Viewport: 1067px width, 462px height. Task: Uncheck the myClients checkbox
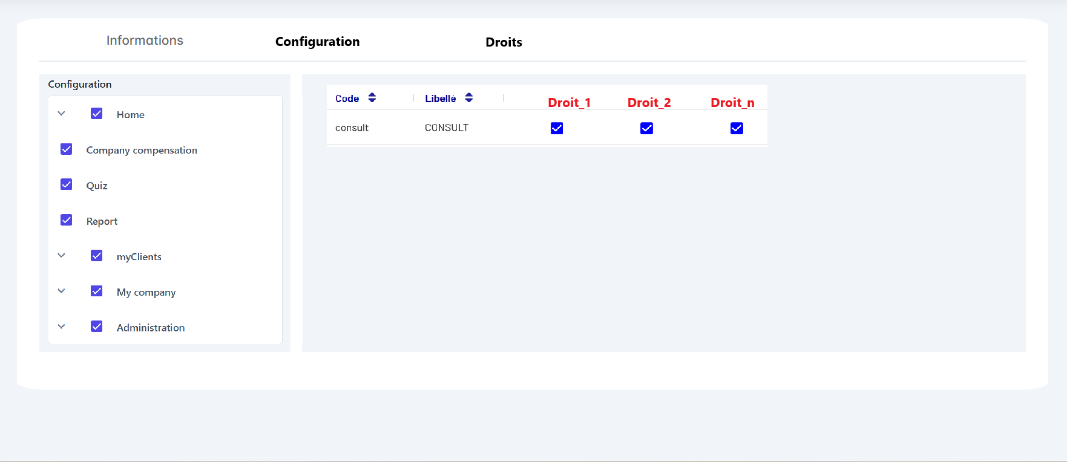pyautogui.click(x=97, y=256)
